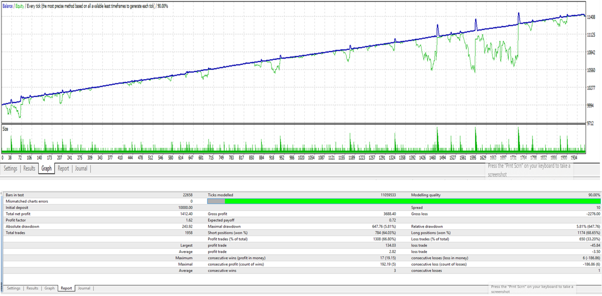Image resolution: width=602 pixels, height=296 pixels.
Task: Click the 'Ticks modelled' label
Action: [x=221, y=195]
